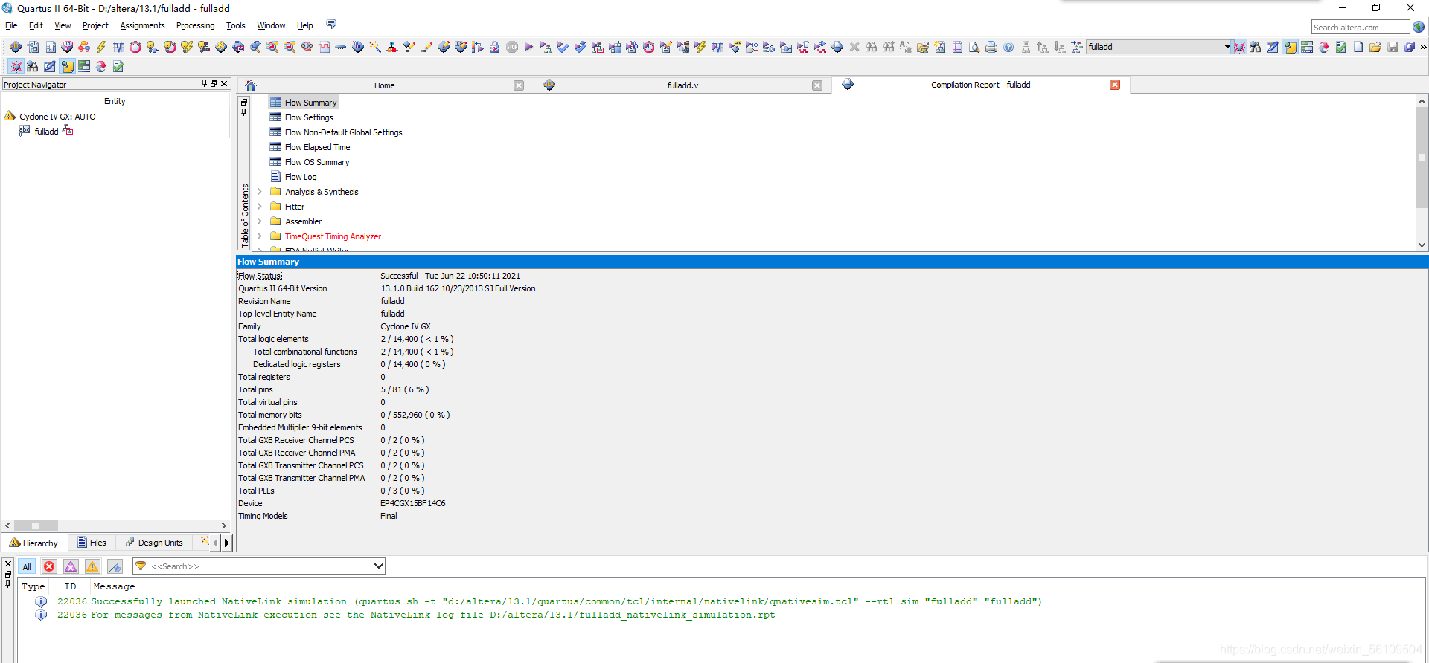Screen dimensions: 1429x663
Task: Click the open folder icon in toolbar
Action: click(x=1375, y=47)
